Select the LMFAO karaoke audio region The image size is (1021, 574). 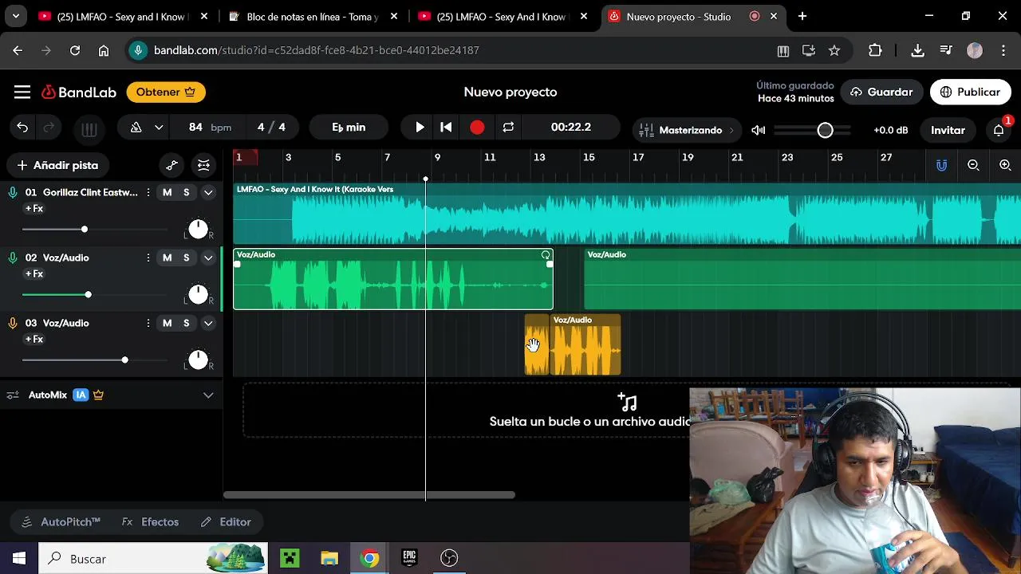pyautogui.click(x=627, y=214)
